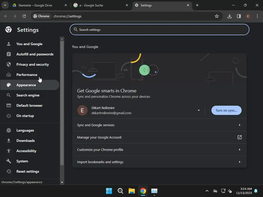Expand the account dropdown next to Ekkart Reibmire
This screenshot has width=263, height=197.
point(199,110)
